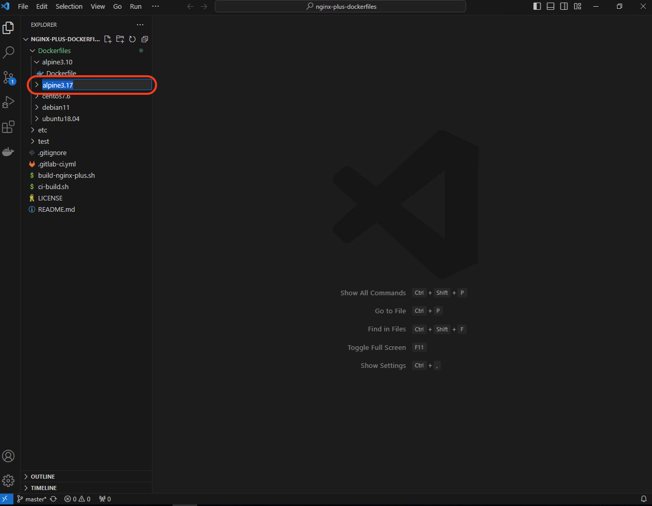Open Explorer views and more actions menu

[140, 25]
